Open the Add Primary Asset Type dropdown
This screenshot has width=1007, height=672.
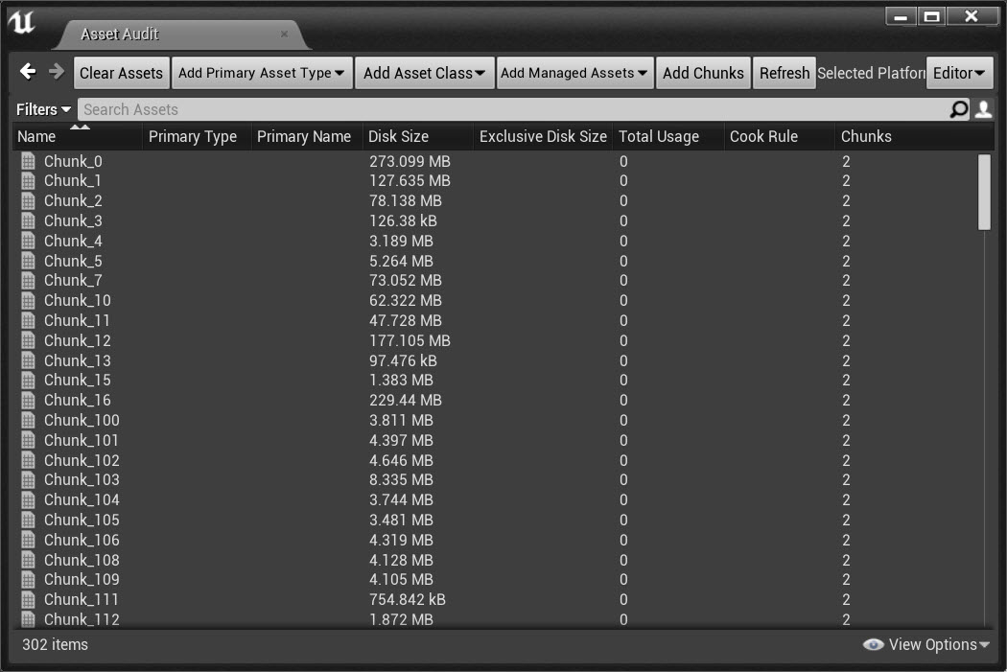(261, 72)
